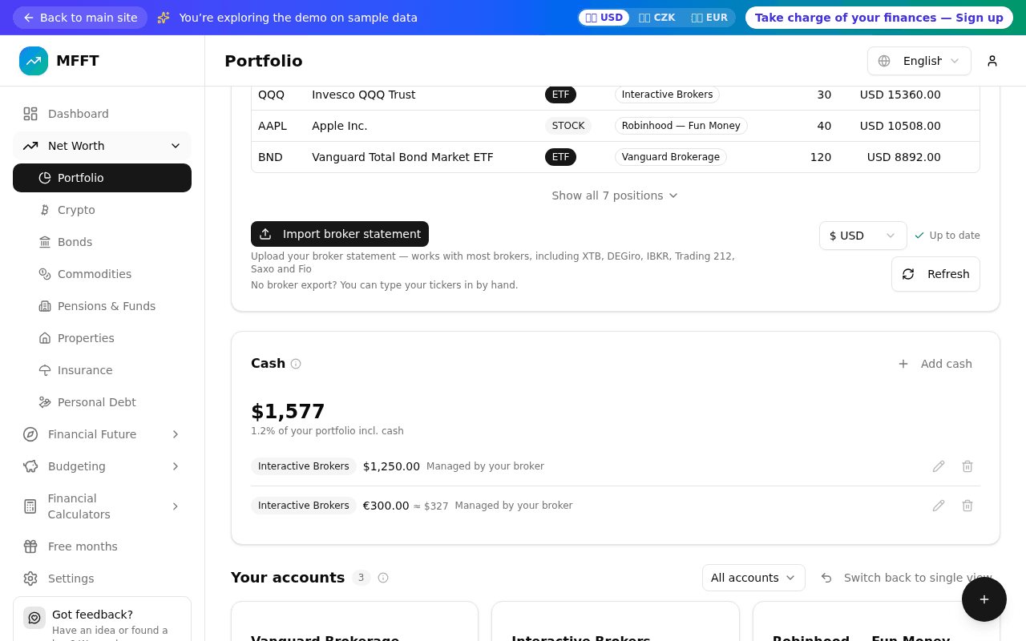
Task: Click the Got feedback chat icon
Action: pyautogui.click(x=34, y=618)
